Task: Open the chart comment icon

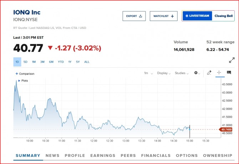Action: coord(229,73)
